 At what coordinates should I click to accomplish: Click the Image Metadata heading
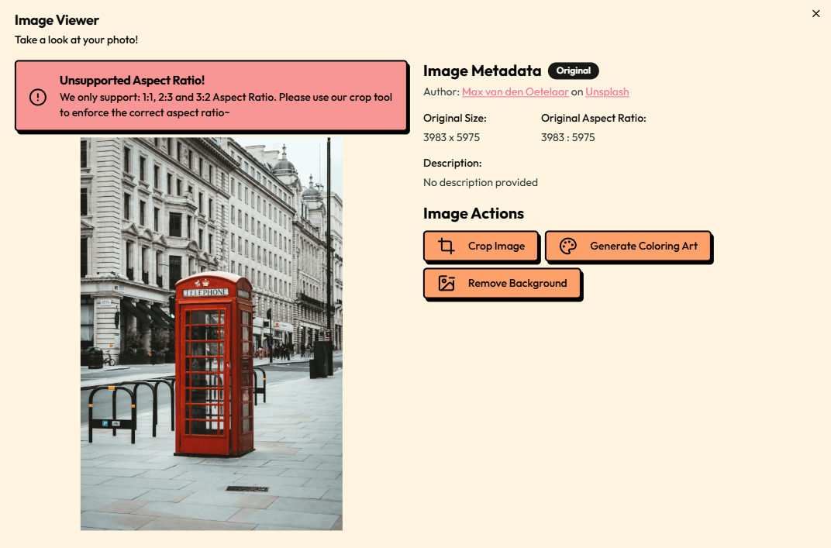(x=481, y=71)
